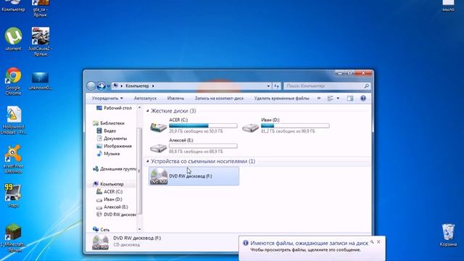
Task: Launch Google Chrome from the desktop
Action: 13,75
